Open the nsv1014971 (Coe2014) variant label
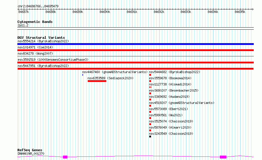 [x=35, y=47]
